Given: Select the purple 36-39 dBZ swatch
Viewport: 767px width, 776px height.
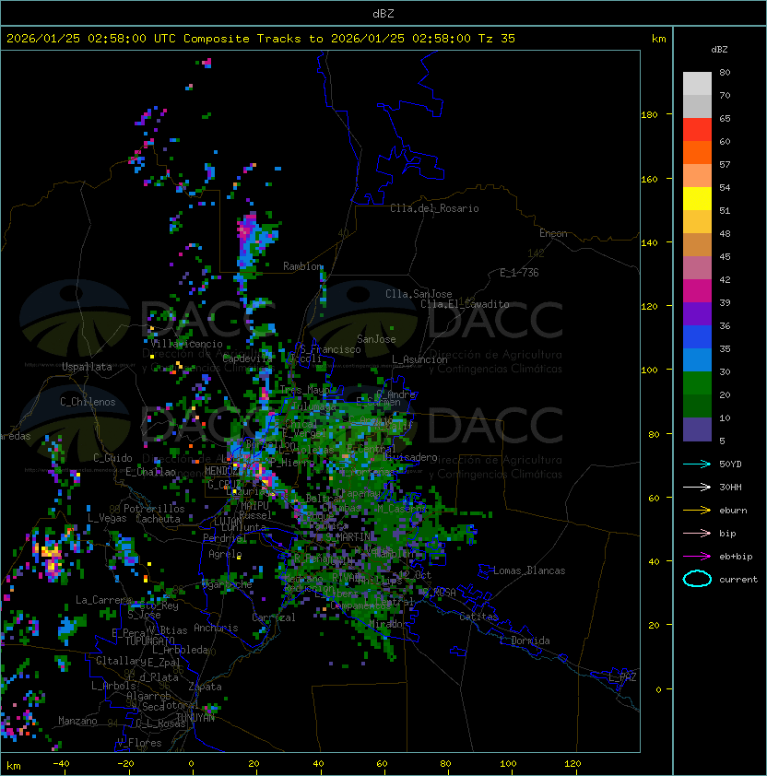Looking at the screenshot, I should [x=697, y=313].
